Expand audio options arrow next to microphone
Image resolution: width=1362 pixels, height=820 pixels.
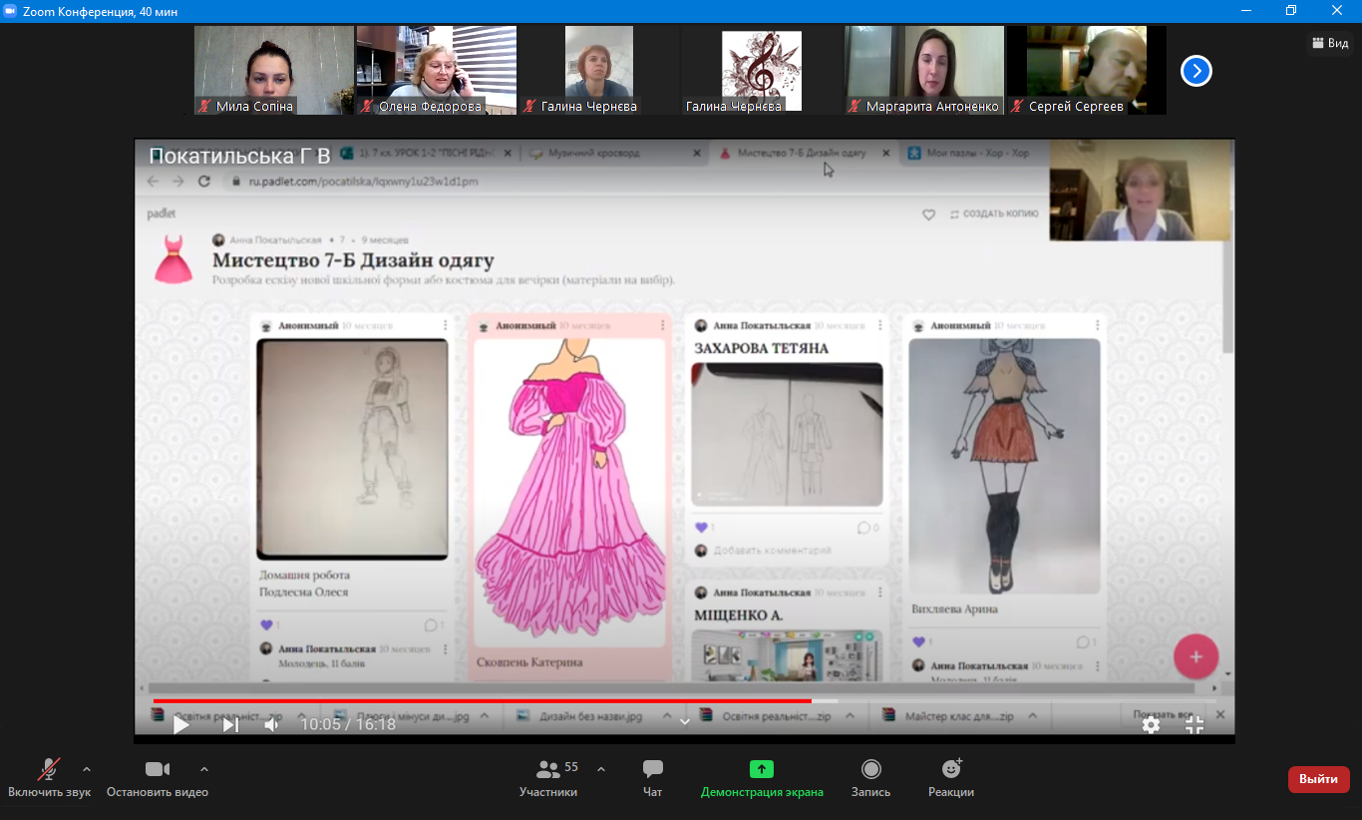pos(87,769)
